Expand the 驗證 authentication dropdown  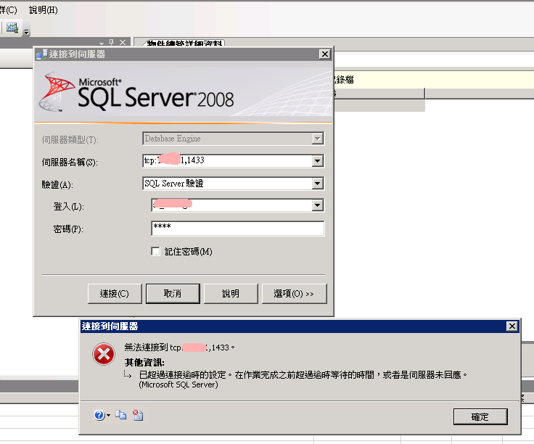[317, 184]
